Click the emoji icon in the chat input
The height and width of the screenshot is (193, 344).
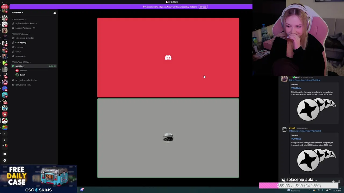(334, 181)
